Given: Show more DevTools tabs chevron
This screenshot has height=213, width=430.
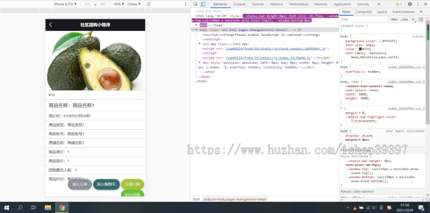Looking at the screenshot, I should click(x=379, y=4).
